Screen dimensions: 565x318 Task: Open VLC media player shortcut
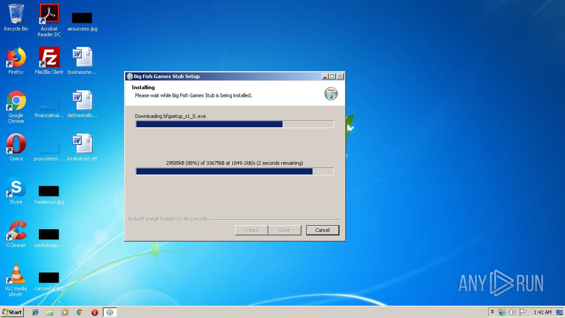(16, 280)
